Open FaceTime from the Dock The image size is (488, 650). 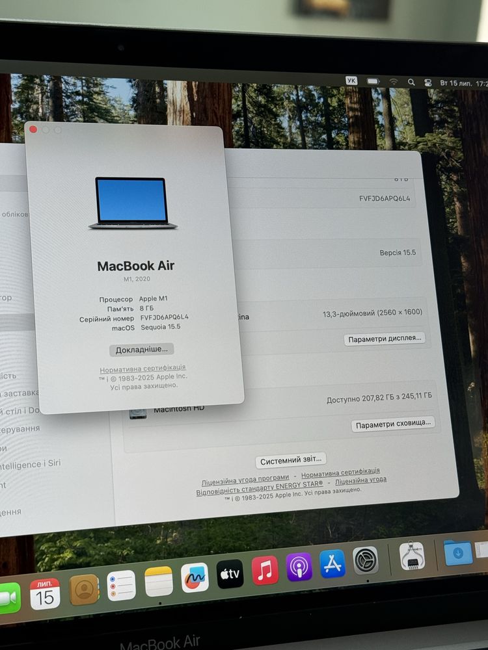tap(8, 598)
